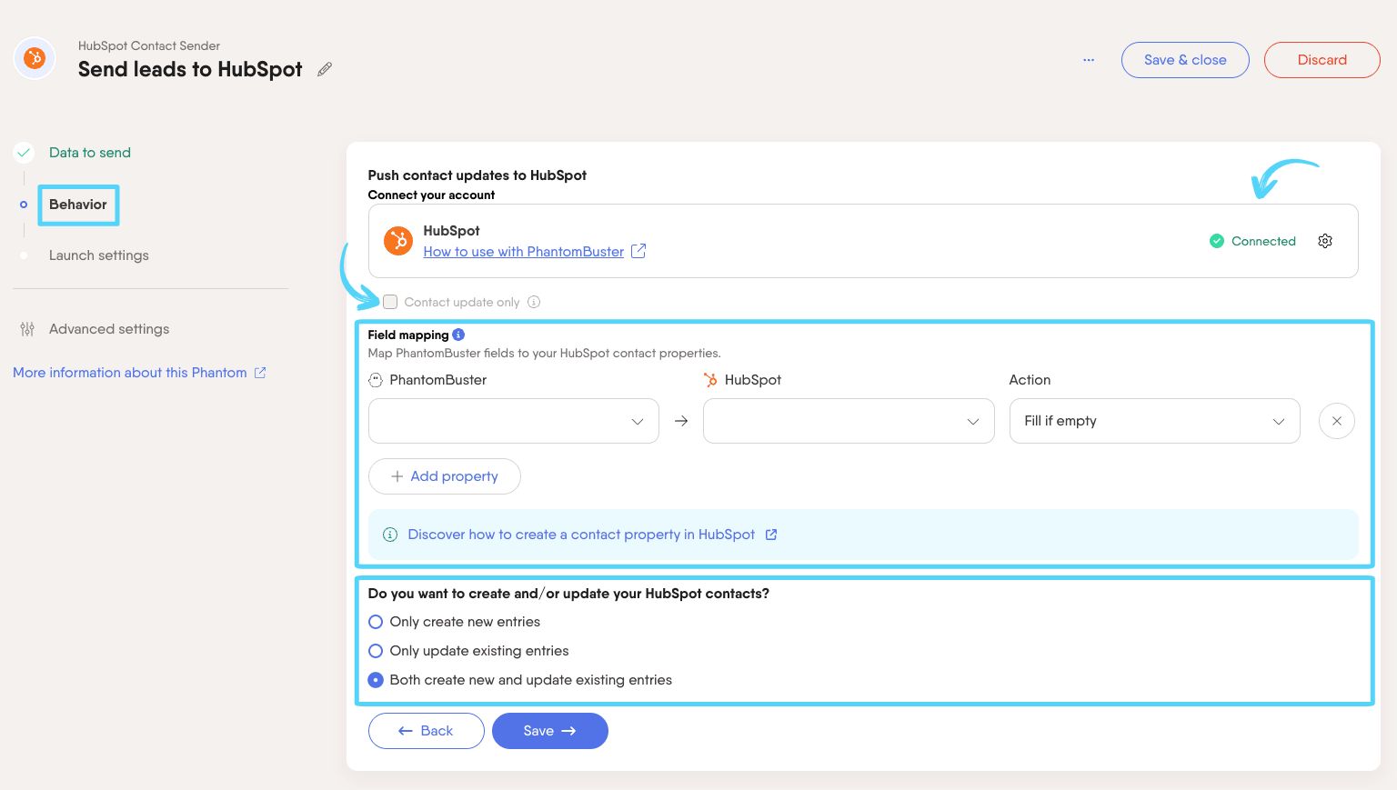Open Discover how to create a contact property link
This screenshot has height=790, width=1397.
(581, 535)
